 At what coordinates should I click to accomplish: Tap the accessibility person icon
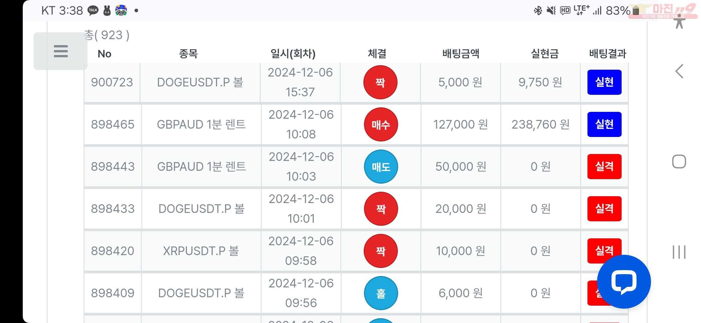(x=679, y=22)
